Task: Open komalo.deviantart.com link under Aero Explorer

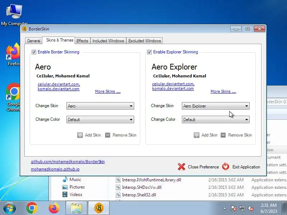Action: (173, 89)
